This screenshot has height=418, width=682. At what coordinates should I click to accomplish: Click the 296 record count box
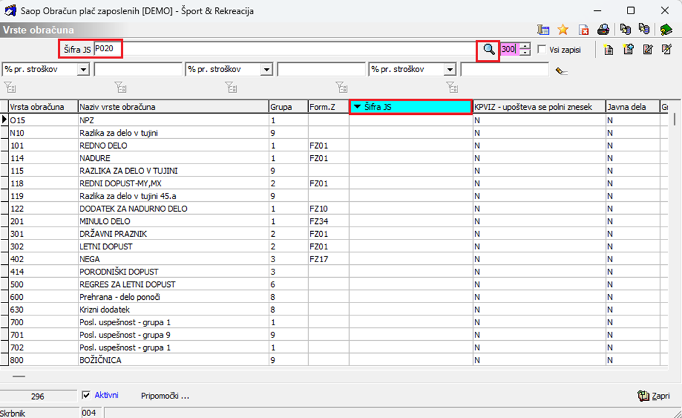click(x=38, y=396)
